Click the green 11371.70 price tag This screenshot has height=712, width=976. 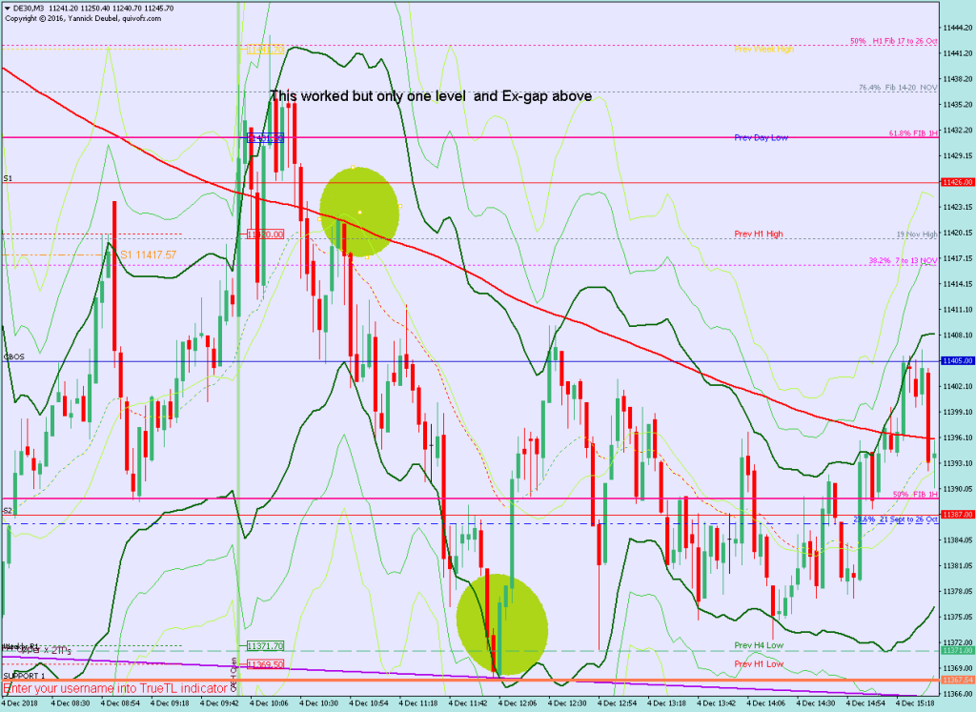coord(265,645)
